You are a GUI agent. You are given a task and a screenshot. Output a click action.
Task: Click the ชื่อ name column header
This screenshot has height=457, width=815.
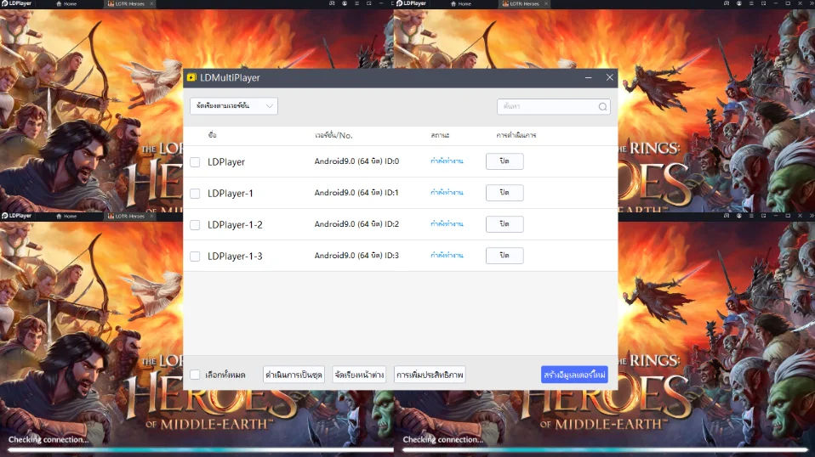(212, 135)
